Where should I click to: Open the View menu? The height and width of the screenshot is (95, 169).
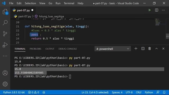(42, 3)
